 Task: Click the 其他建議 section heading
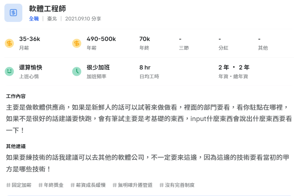(x=16, y=146)
